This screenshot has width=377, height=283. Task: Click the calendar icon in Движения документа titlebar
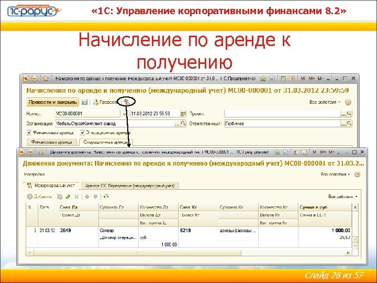(304, 152)
